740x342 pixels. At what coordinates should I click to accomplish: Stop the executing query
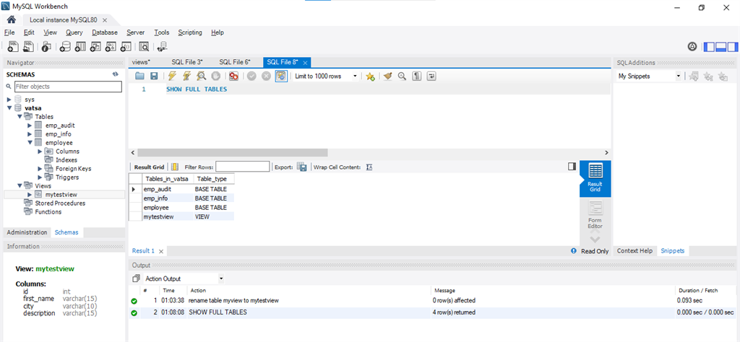pos(215,76)
